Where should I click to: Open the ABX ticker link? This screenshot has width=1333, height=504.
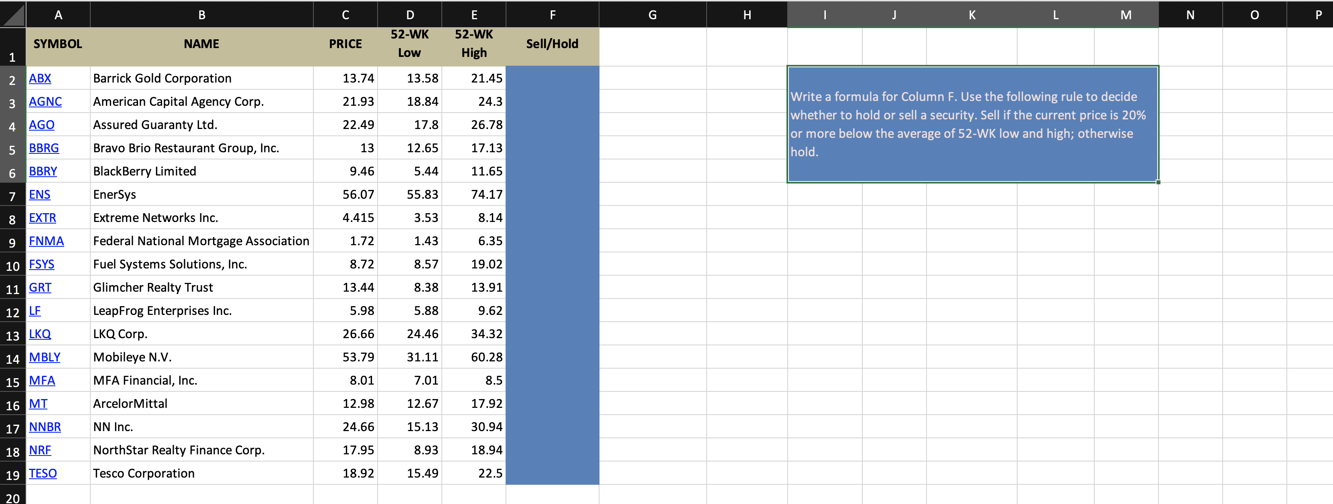pyautogui.click(x=40, y=78)
